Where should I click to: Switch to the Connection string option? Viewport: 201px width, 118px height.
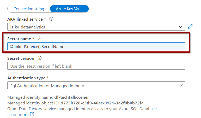point(29,9)
